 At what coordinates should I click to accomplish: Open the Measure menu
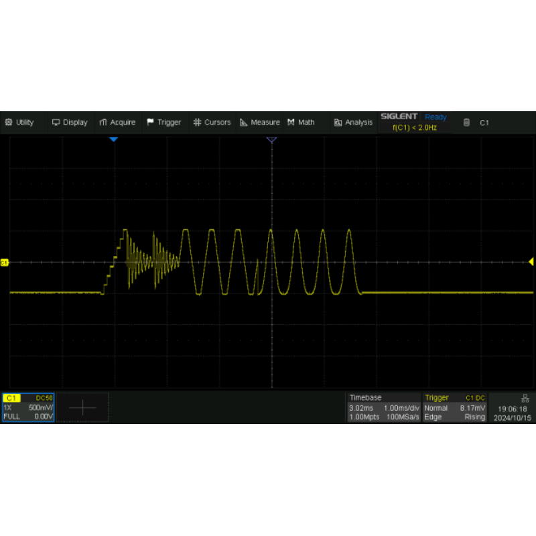click(259, 123)
